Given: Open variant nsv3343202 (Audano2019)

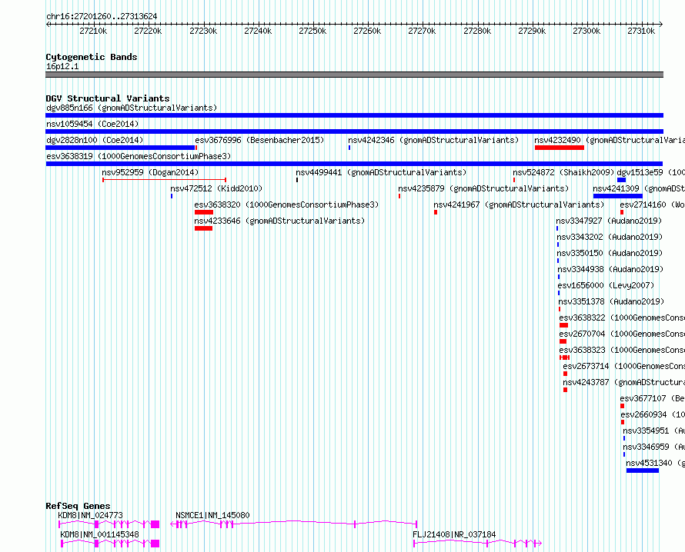Looking at the screenshot, I should pos(610,237).
